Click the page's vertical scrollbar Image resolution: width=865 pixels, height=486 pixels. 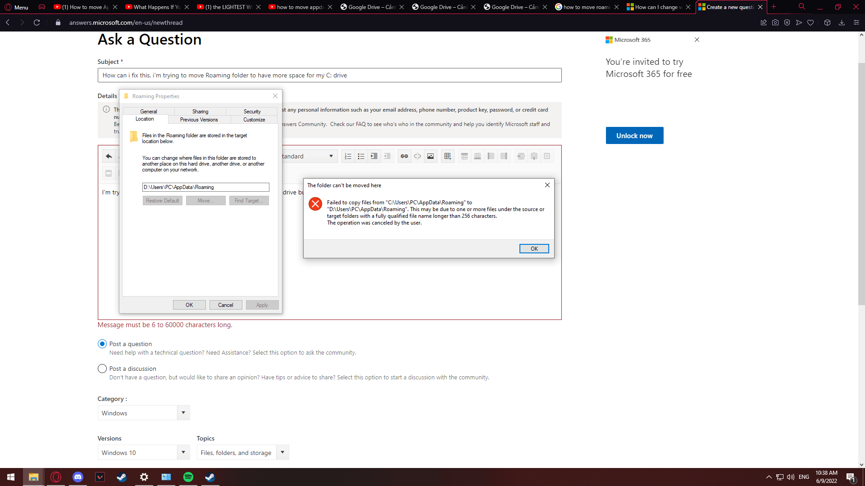tap(861, 180)
